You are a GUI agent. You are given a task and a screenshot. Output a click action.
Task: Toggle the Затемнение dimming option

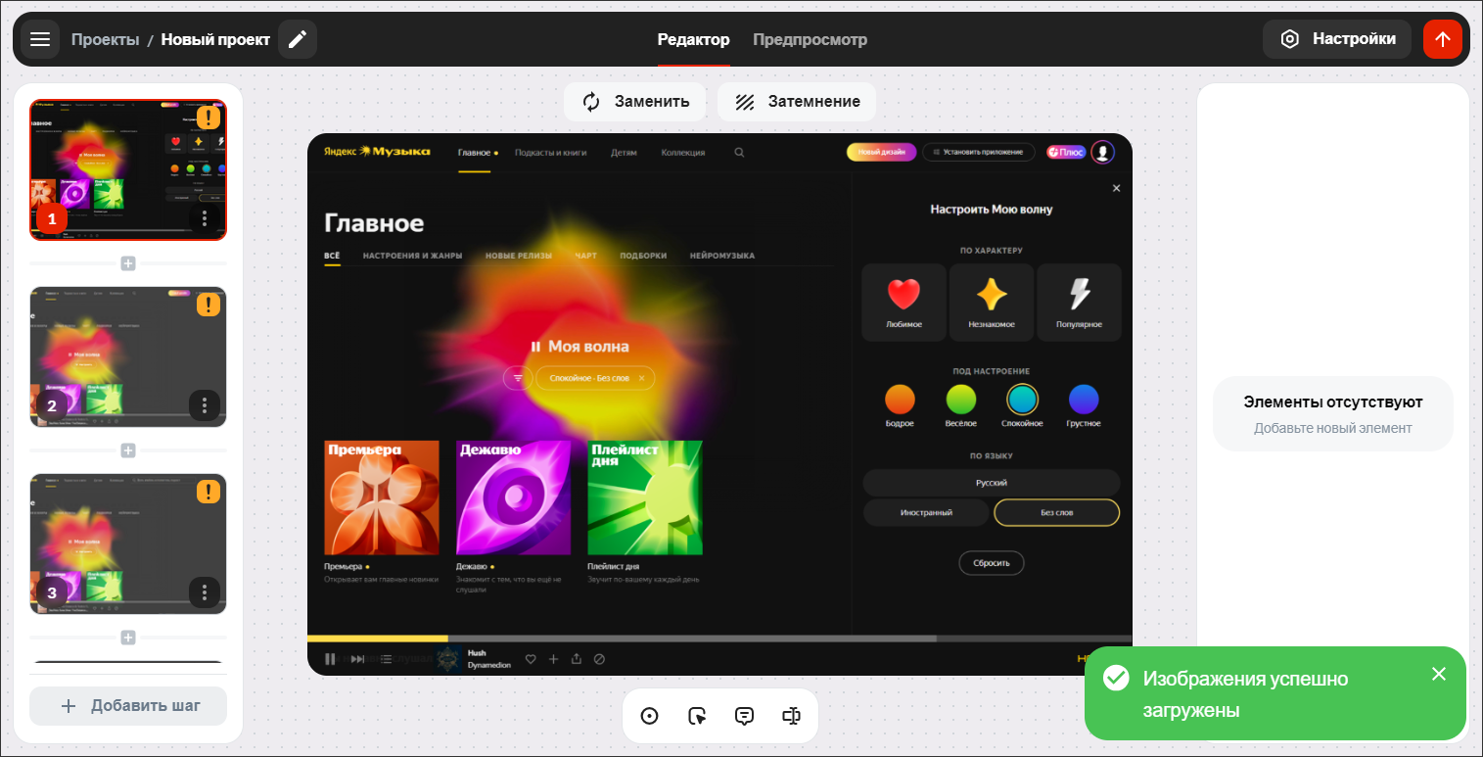(x=796, y=101)
